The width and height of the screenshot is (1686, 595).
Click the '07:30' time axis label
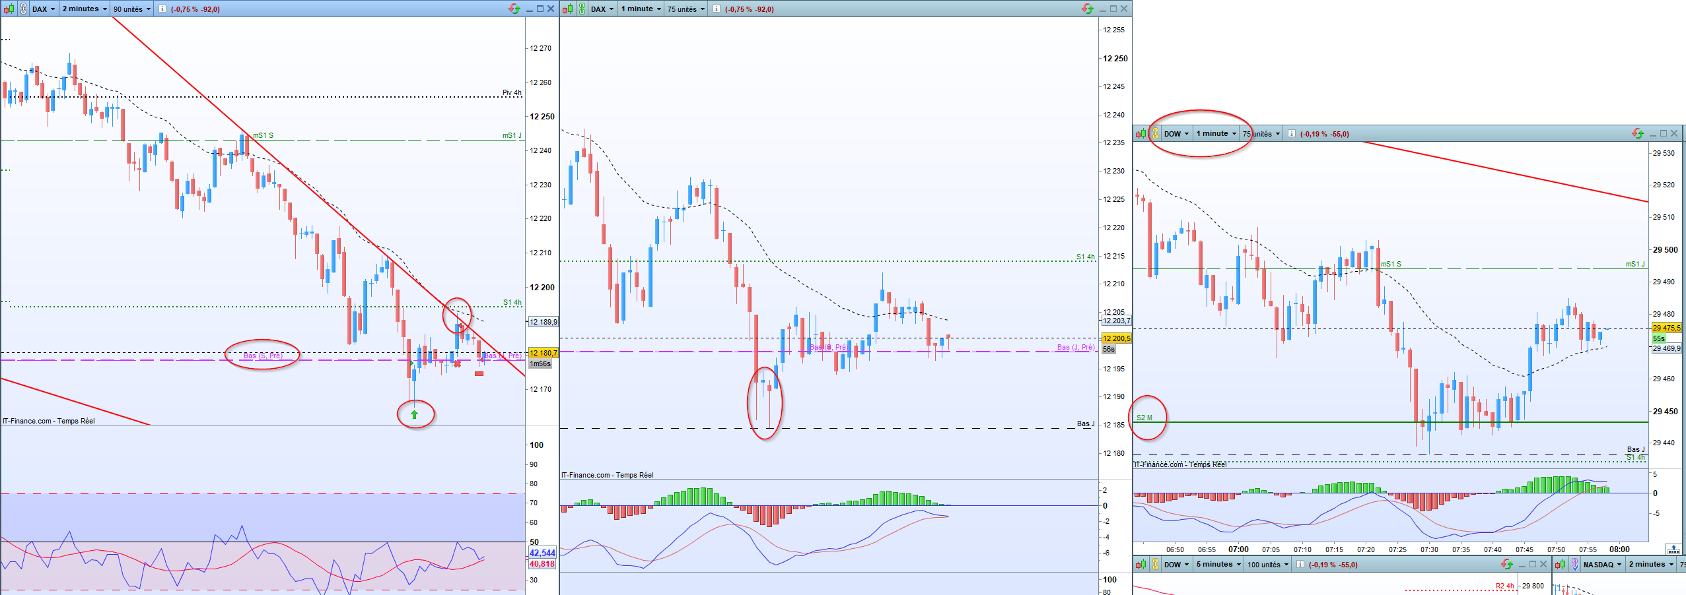coord(1429,549)
